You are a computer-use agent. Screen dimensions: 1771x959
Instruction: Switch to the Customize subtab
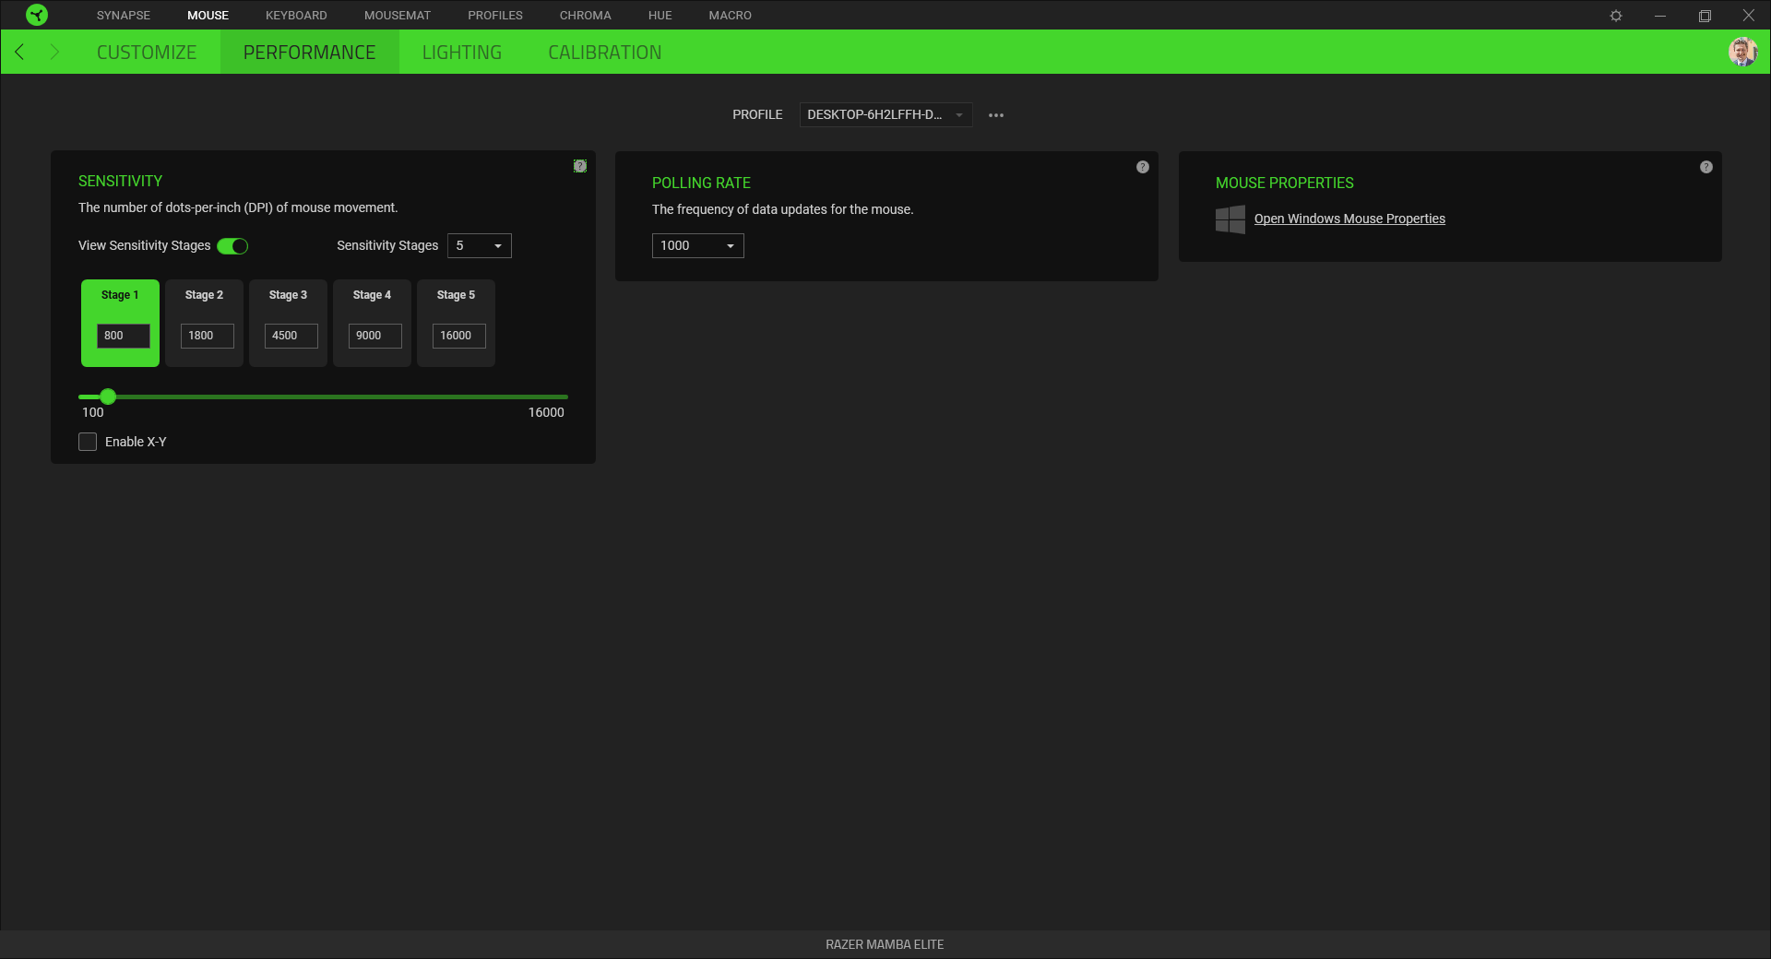(147, 53)
